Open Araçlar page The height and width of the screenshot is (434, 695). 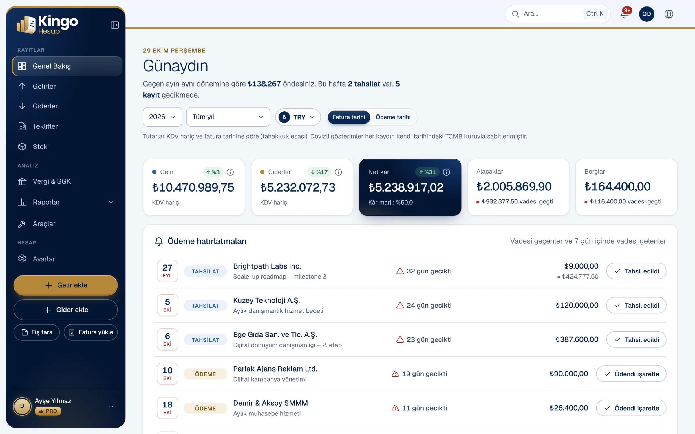(67, 224)
